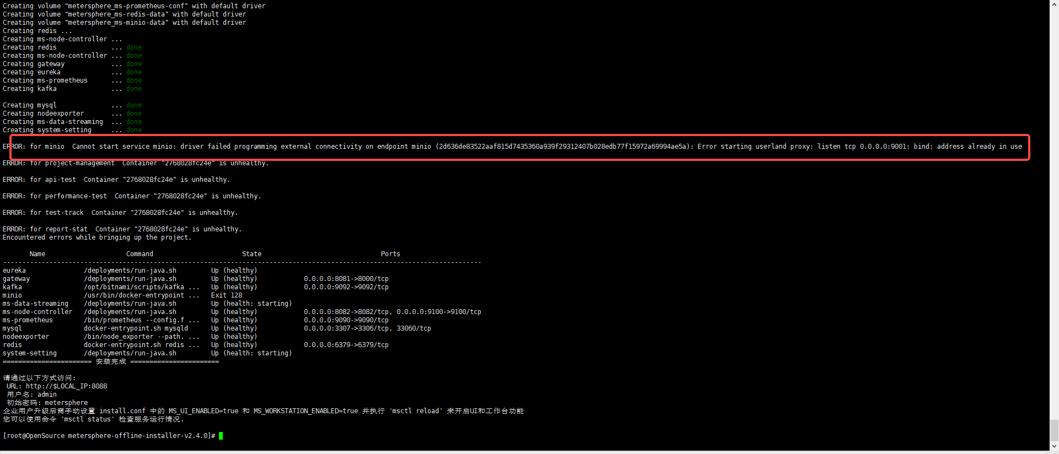The image size is (1059, 454).
Task: Click the terminal cursor at the prompt
Action: pyautogui.click(x=221, y=436)
